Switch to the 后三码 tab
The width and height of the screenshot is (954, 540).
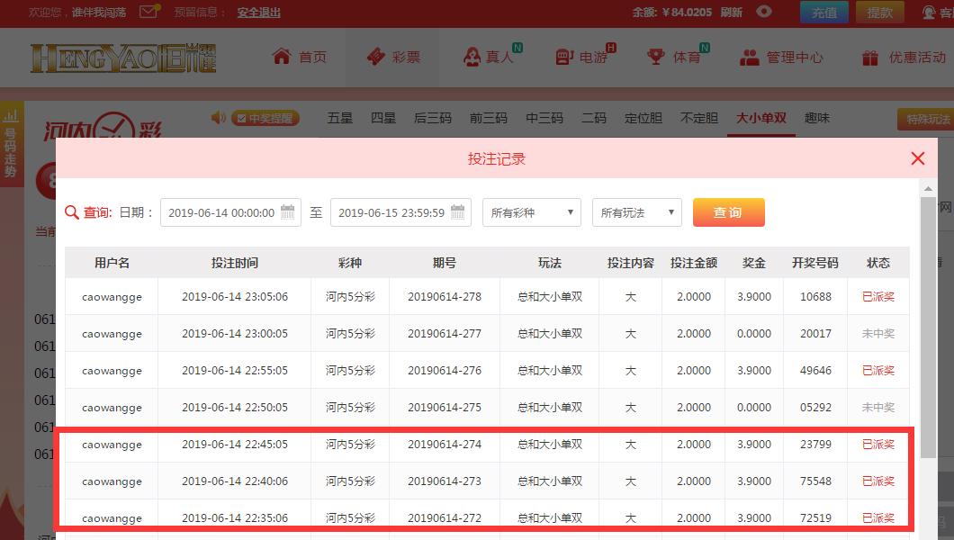click(x=433, y=118)
